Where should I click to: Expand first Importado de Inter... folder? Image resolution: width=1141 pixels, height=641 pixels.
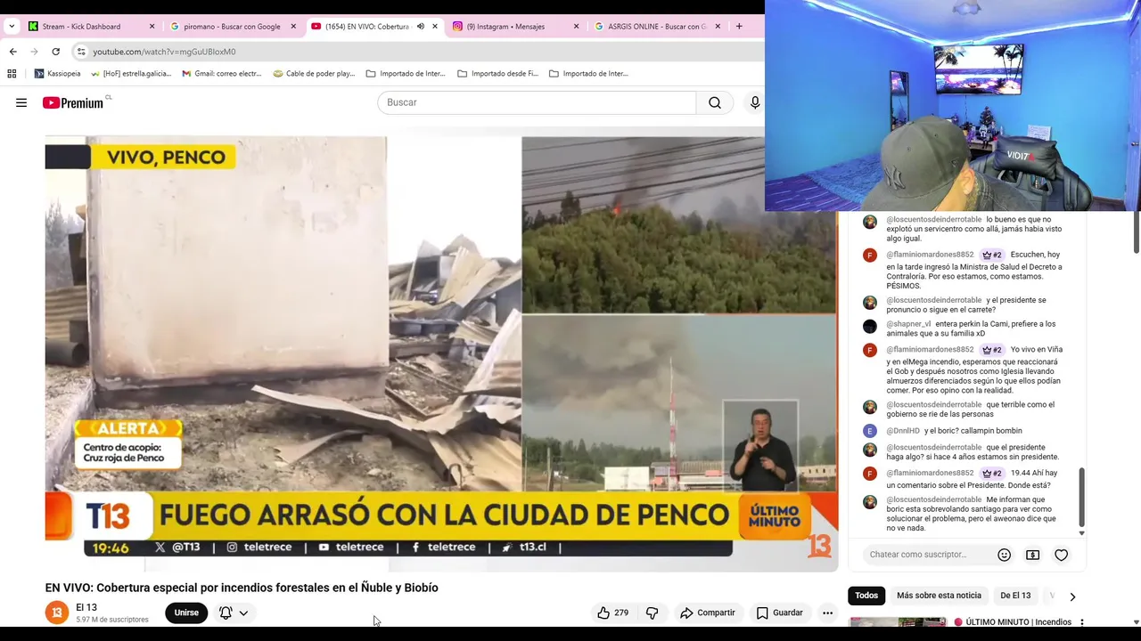406,74
